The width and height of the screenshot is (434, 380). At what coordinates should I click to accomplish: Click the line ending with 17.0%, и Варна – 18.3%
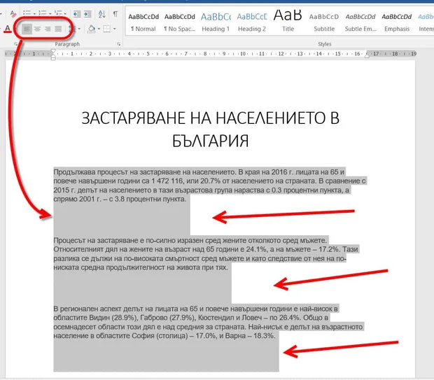click(164, 336)
